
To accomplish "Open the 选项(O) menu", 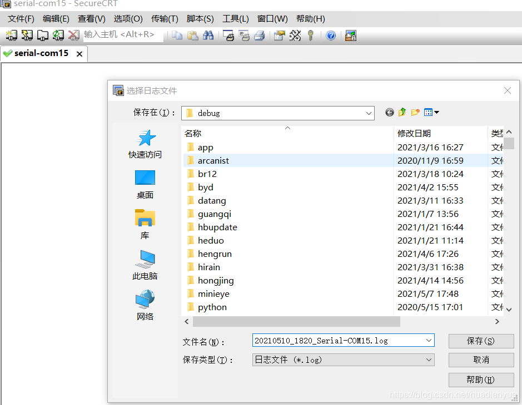I will [x=128, y=19].
